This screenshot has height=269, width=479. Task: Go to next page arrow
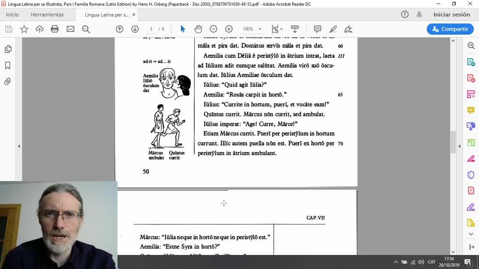coord(135,29)
